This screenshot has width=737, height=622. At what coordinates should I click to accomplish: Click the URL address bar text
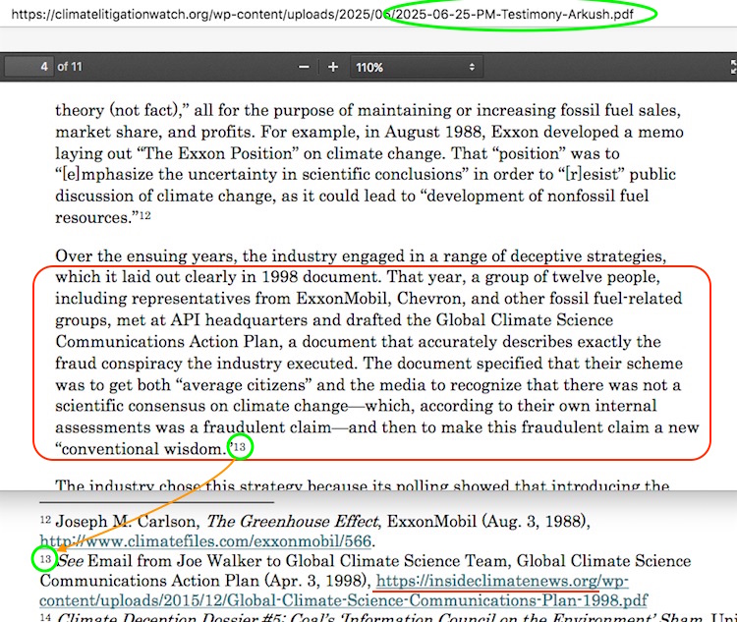pyautogui.click(x=197, y=15)
